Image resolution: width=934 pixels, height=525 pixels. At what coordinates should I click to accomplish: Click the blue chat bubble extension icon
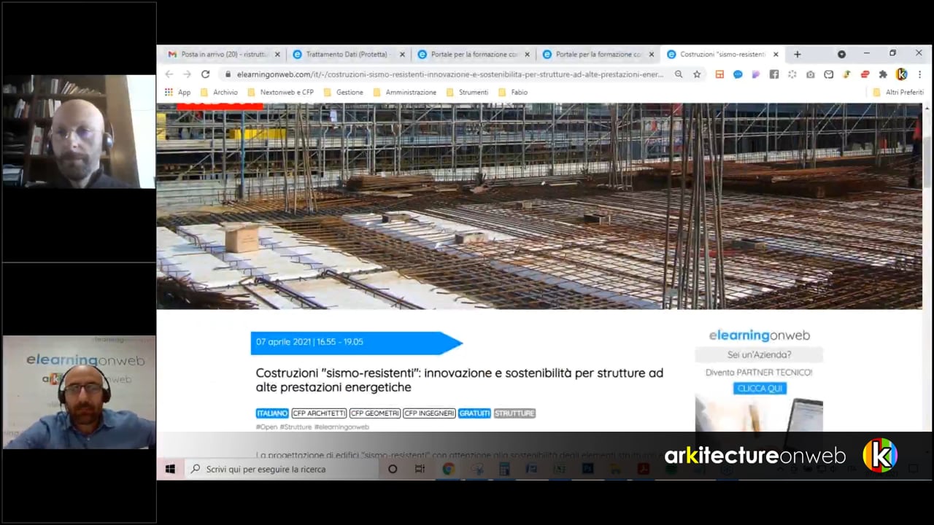click(738, 74)
